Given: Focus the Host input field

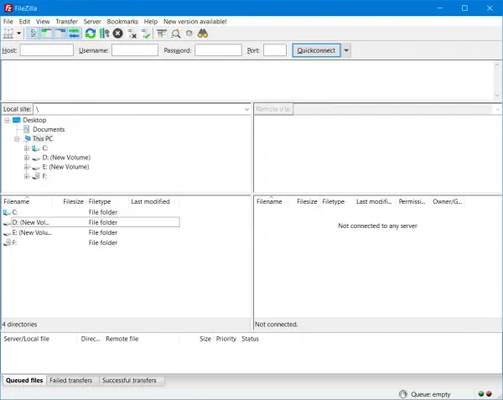Looking at the screenshot, I should (47, 50).
